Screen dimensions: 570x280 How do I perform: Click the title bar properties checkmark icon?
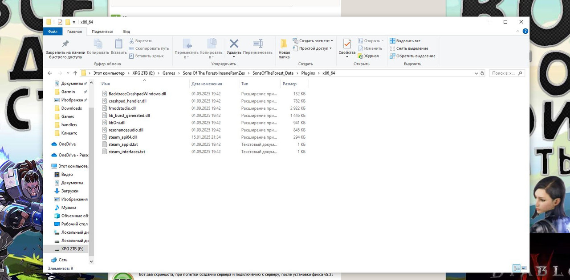(60, 22)
